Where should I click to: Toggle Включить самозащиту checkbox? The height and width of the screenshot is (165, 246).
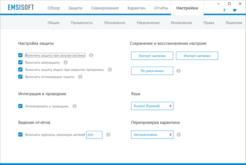pos(20,62)
